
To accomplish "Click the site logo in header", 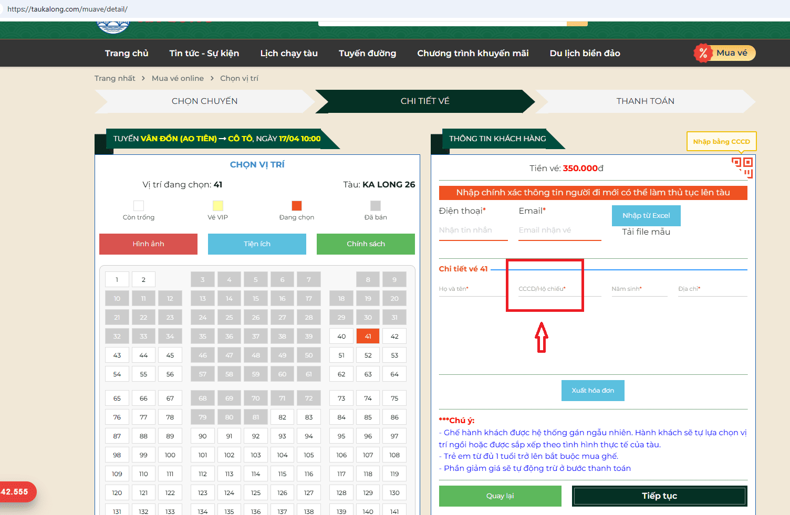I will pyautogui.click(x=113, y=27).
